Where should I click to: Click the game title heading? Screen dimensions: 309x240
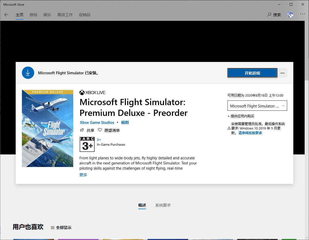133,107
